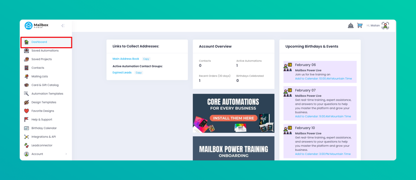This screenshot has width=416, height=180.
Task: Click the February 06 event icon
Action: [288, 67]
